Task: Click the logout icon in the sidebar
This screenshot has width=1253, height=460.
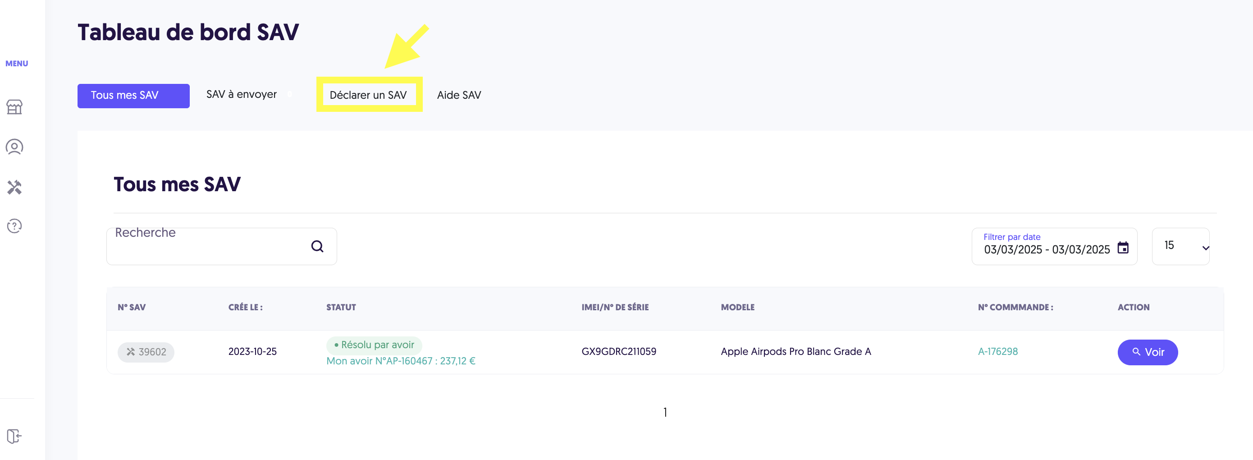Action: tap(14, 436)
